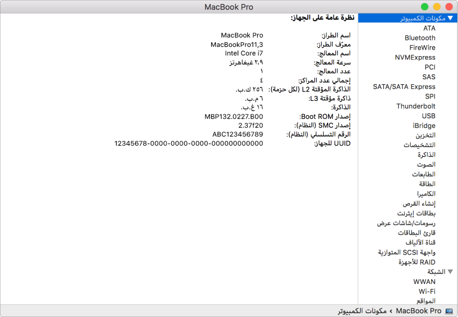458x317 pixels.
Task: Select Wi-Fi in the sidebar
Action: pyautogui.click(x=427, y=291)
